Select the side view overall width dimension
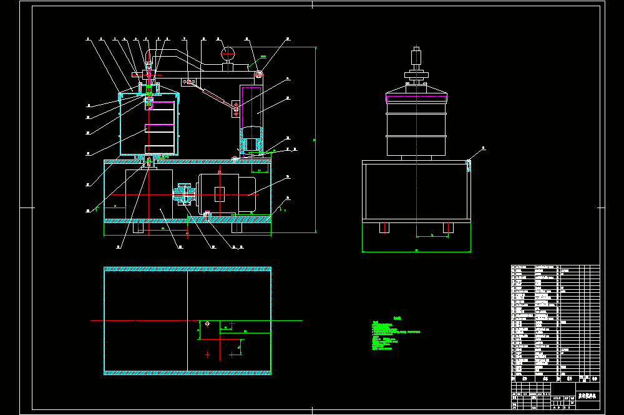This screenshot has height=415, width=624. click(416, 252)
